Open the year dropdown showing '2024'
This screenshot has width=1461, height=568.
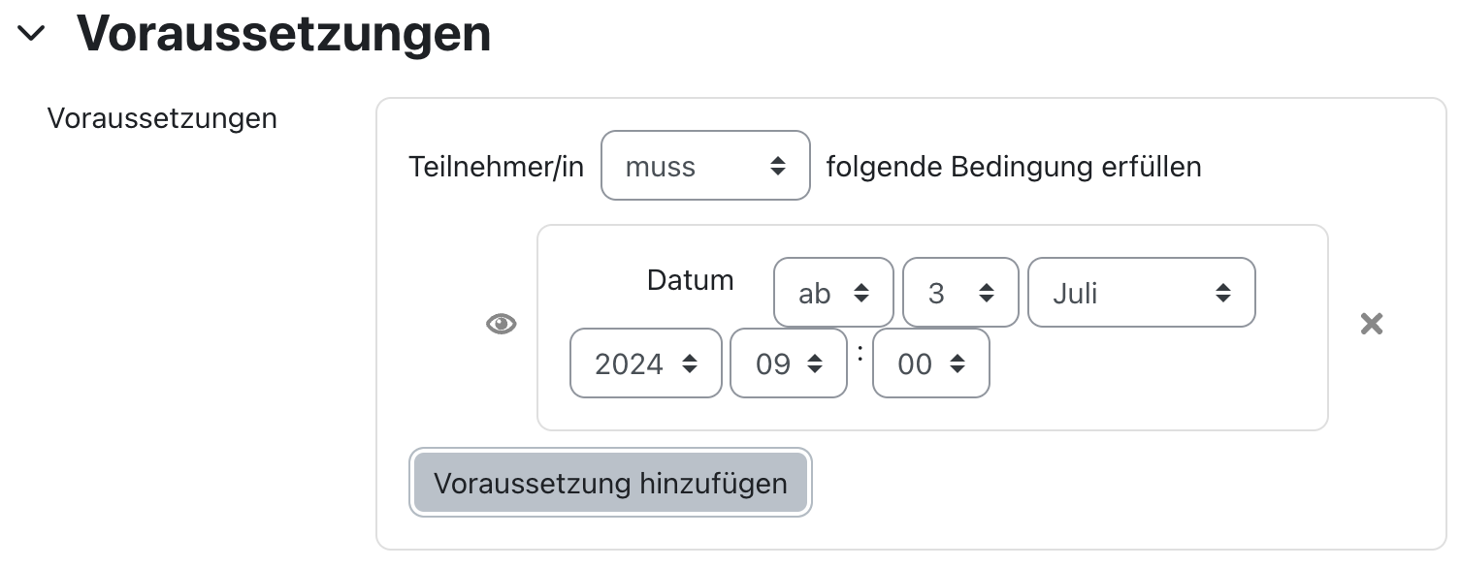(644, 363)
